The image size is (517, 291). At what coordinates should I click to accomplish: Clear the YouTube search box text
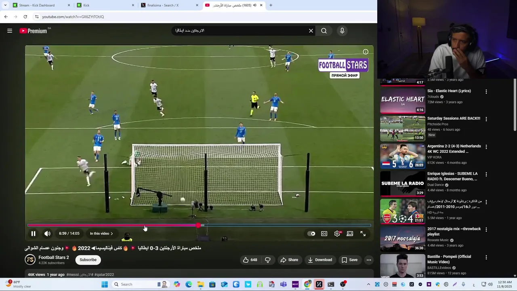311,31
